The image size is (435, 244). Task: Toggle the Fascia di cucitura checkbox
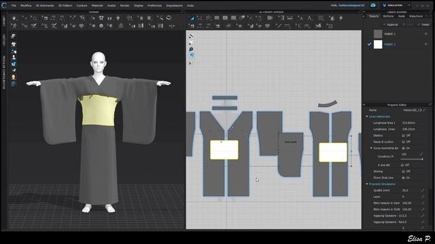coord(403,142)
